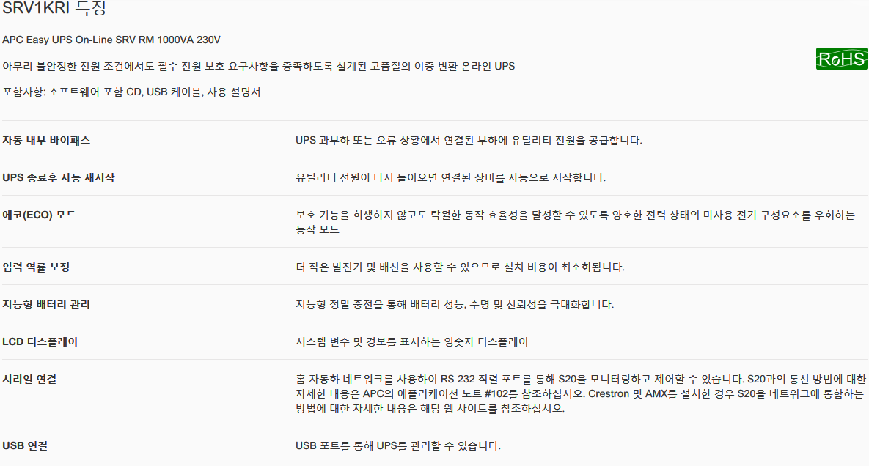Click the 입력 역률 보정 feature label
Image resolution: width=869 pixels, height=466 pixels.
click(x=36, y=267)
